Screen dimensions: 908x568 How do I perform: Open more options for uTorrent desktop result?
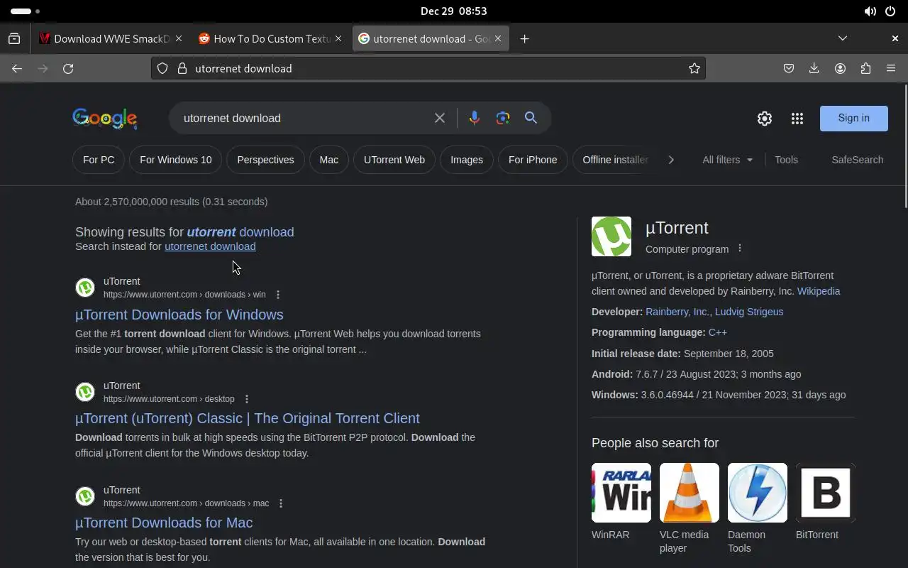coord(247,399)
